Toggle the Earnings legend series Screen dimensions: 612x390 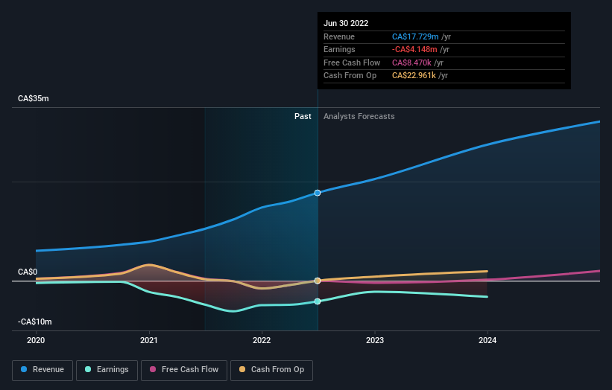click(x=107, y=370)
